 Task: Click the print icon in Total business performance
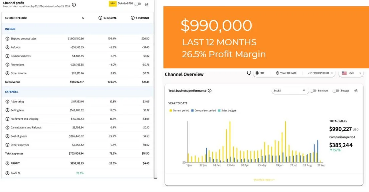(356, 91)
